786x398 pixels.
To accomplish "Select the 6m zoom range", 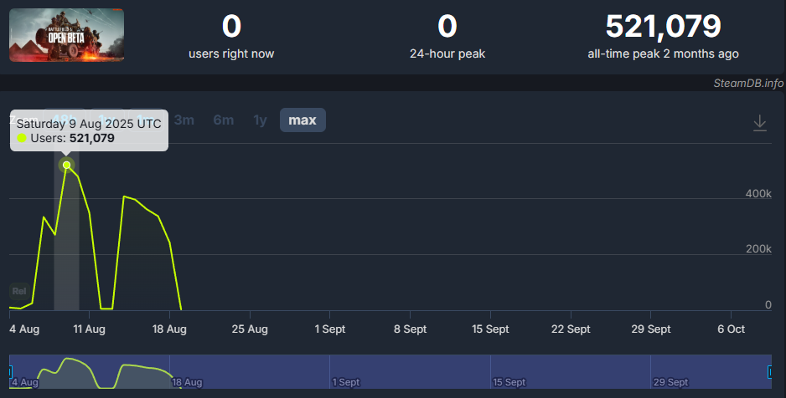I will (x=224, y=120).
